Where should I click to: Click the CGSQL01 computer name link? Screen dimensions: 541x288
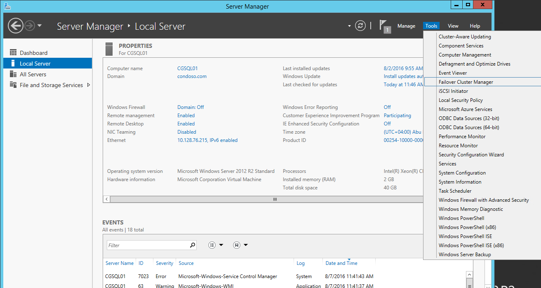[x=188, y=68]
